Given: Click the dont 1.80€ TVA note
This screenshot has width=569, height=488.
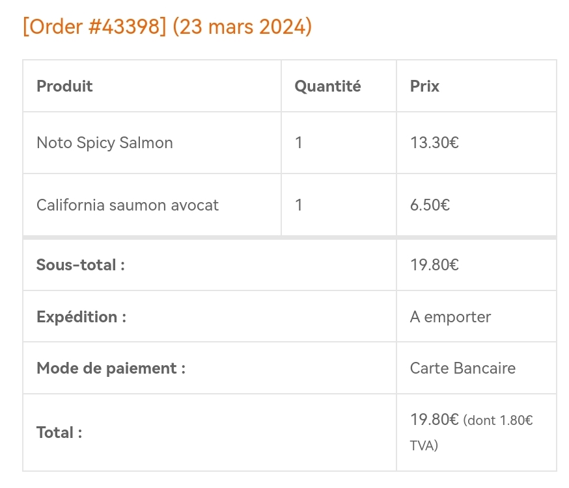Looking at the screenshot, I should click(x=471, y=433).
